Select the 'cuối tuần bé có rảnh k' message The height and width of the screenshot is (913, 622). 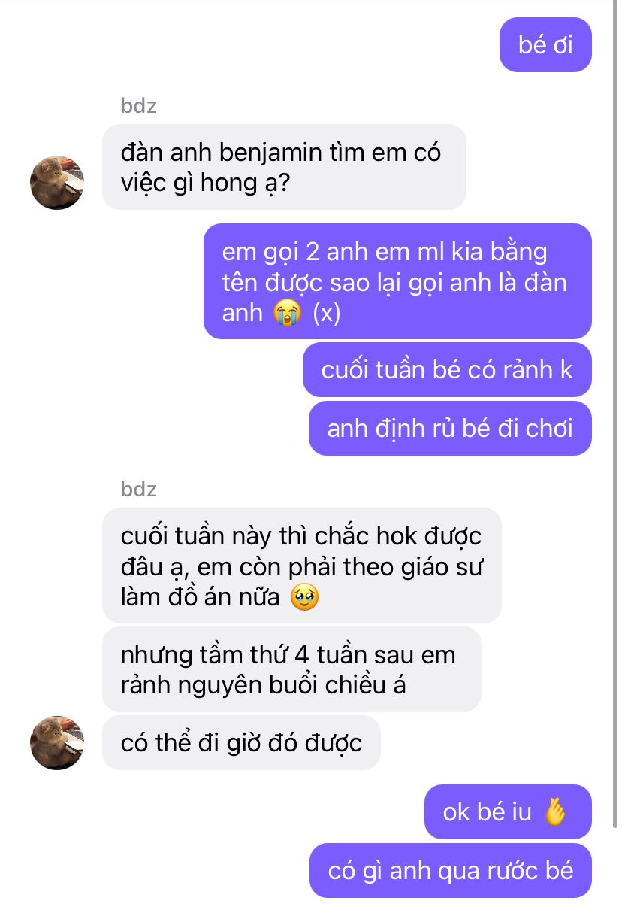pos(447,370)
